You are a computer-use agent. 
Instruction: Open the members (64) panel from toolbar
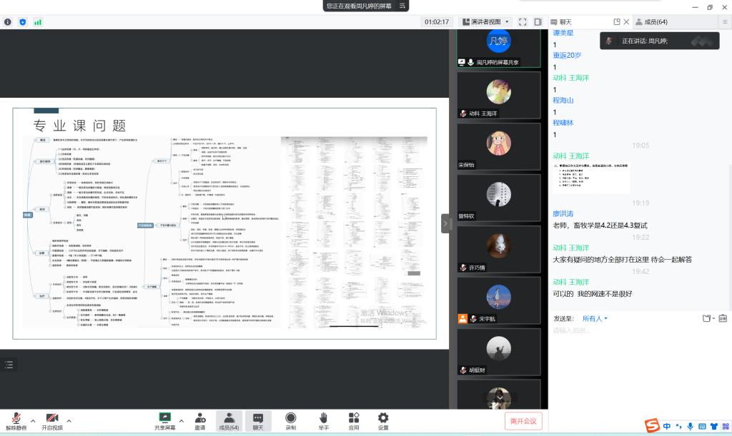228,420
